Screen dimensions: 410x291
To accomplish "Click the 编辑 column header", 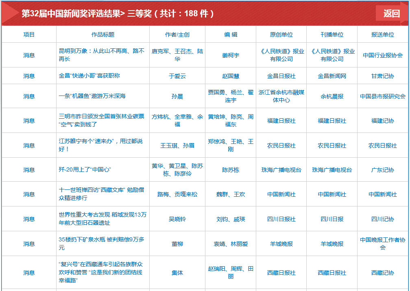I will (231, 35).
